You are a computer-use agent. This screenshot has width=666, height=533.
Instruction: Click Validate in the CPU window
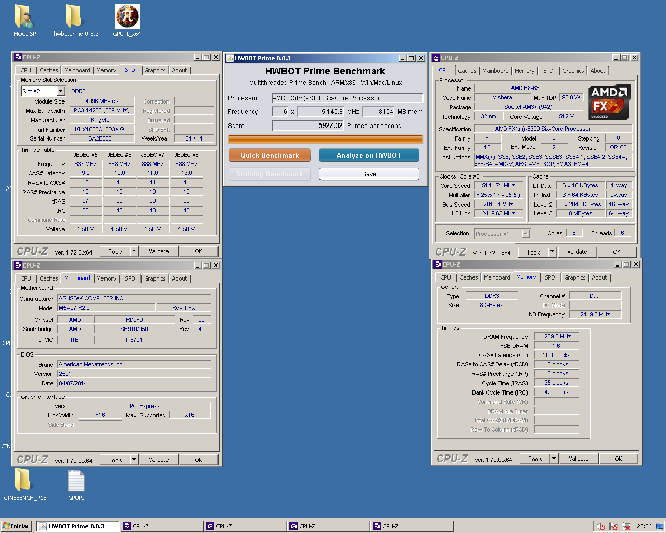pos(577,252)
